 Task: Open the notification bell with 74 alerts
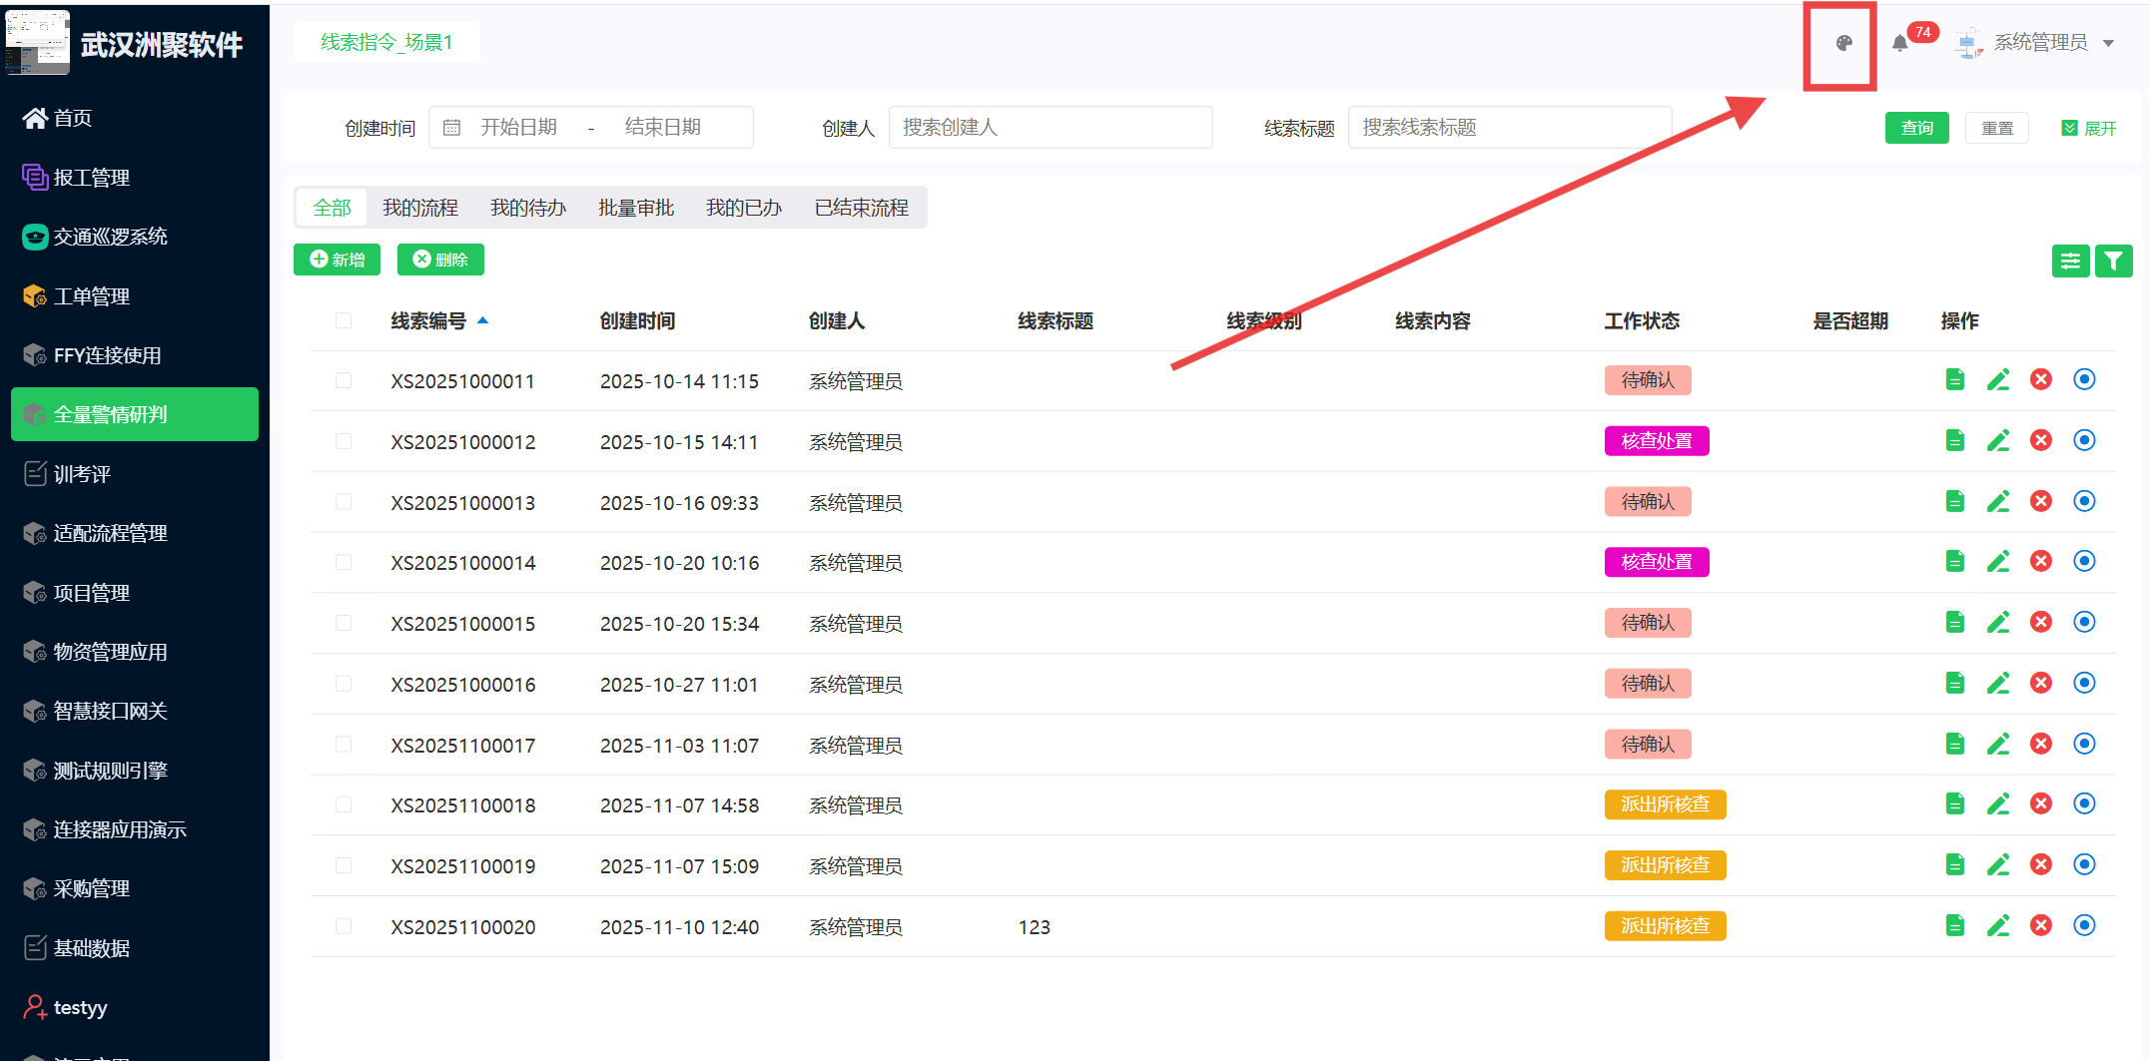click(1899, 43)
